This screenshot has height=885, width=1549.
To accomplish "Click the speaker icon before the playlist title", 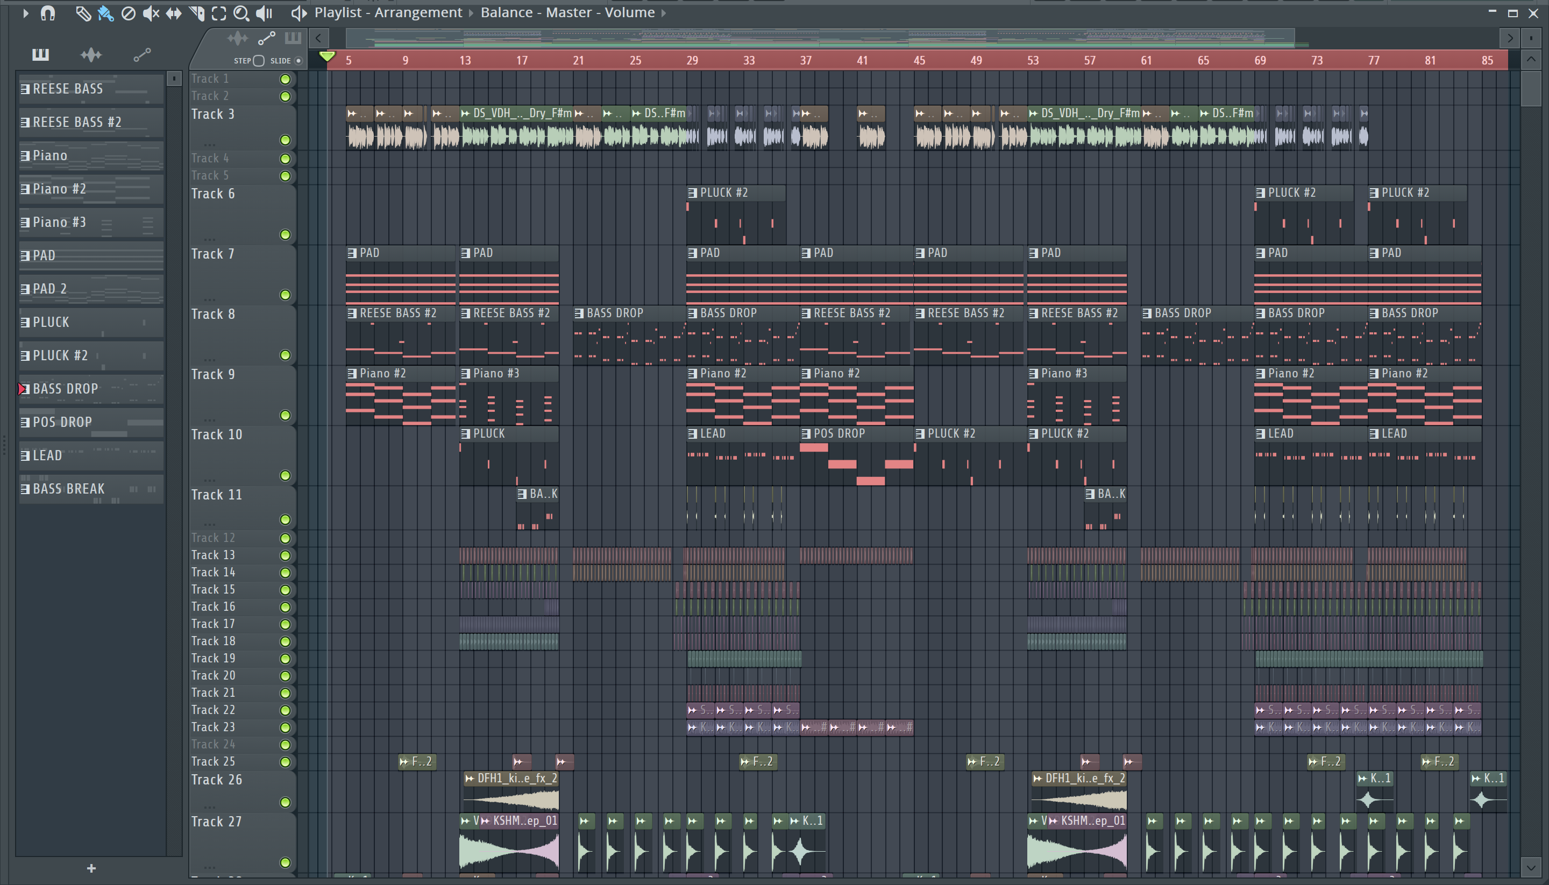I will 299,13.
